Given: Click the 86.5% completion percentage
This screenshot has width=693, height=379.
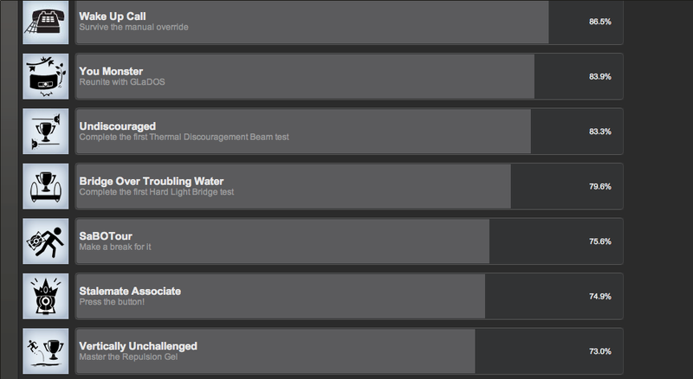Looking at the screenshot, I should coord(599,22).
